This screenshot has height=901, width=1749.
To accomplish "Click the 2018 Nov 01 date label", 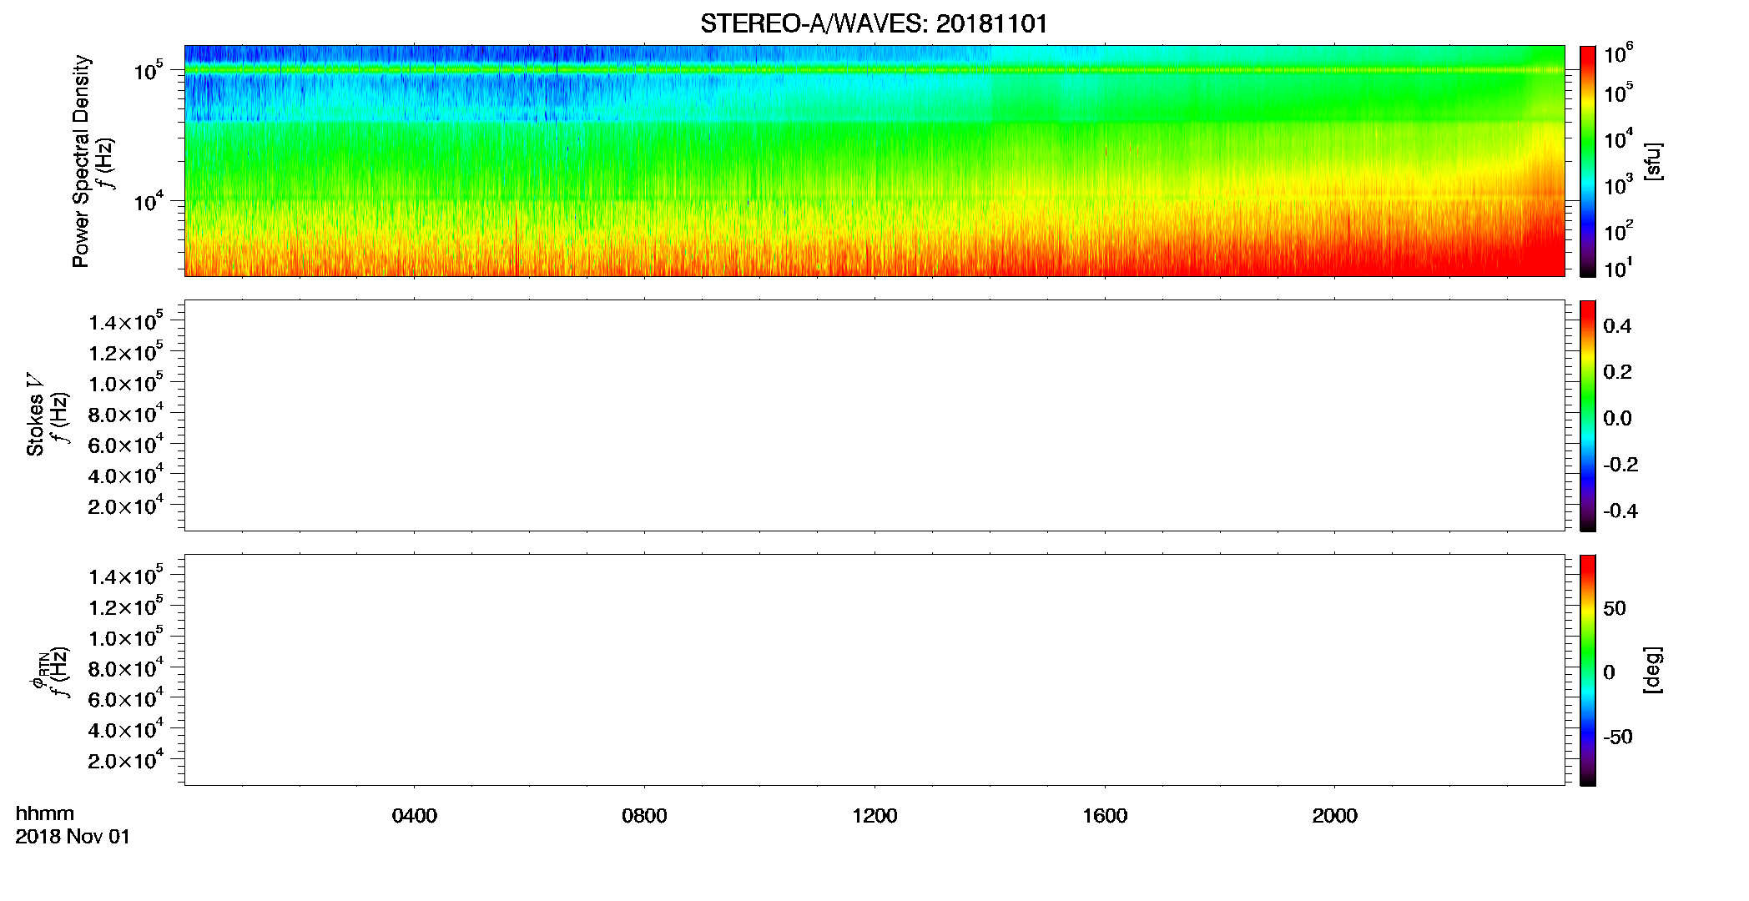I will 73,837.
